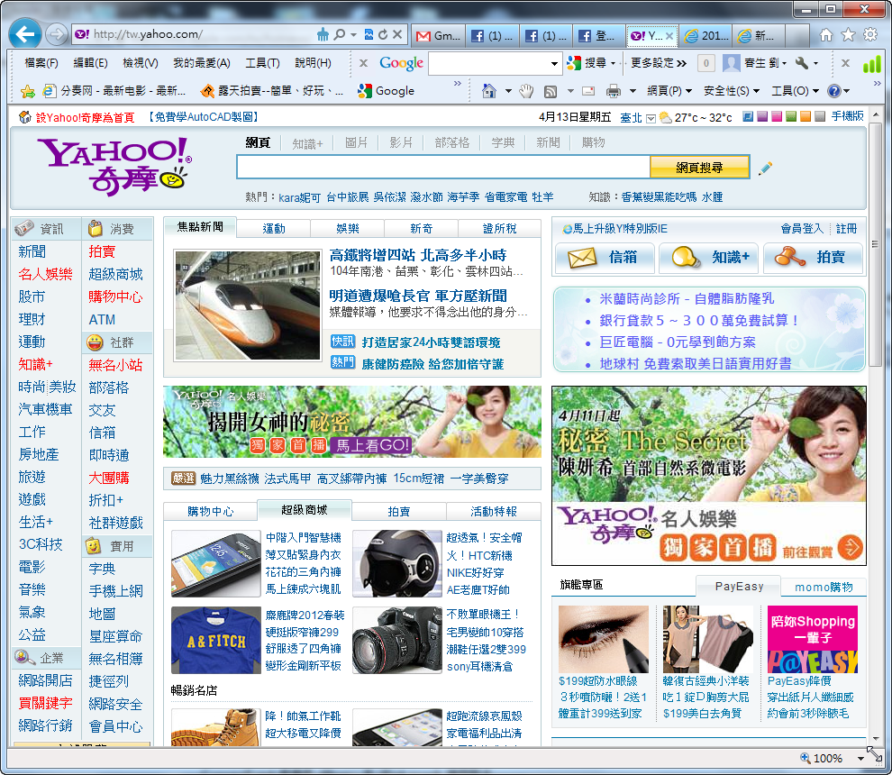
Task: Select 圖片 search category tab
Action: click(356, 142)
